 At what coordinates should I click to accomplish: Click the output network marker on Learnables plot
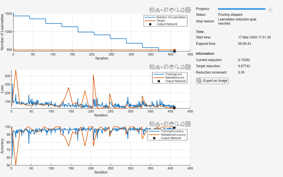tap(174, 51)
